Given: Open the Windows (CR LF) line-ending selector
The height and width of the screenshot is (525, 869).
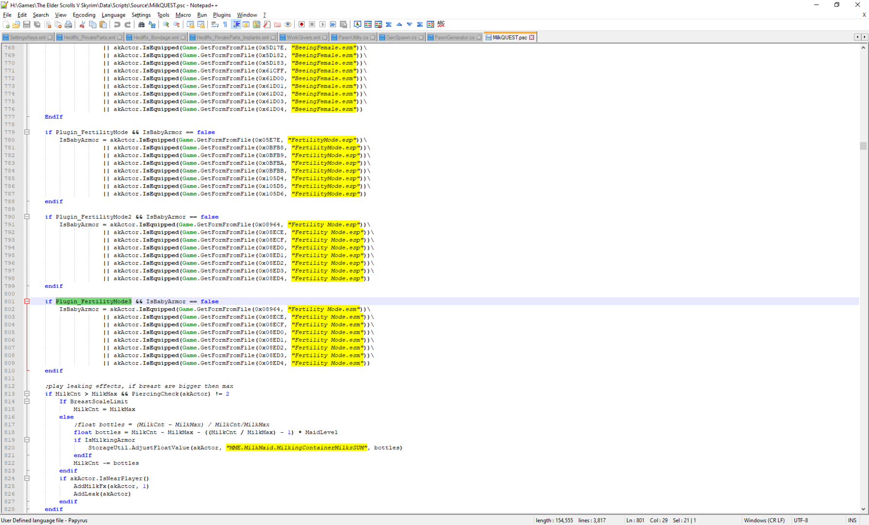Looking at the screenshot, I should (764, 520).
